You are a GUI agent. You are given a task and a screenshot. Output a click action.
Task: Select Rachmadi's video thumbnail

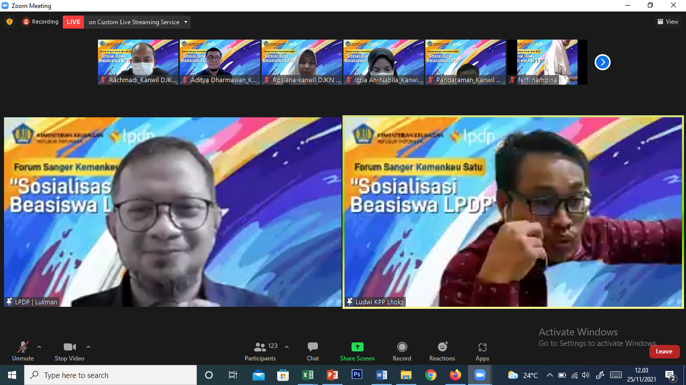[138, 62]
